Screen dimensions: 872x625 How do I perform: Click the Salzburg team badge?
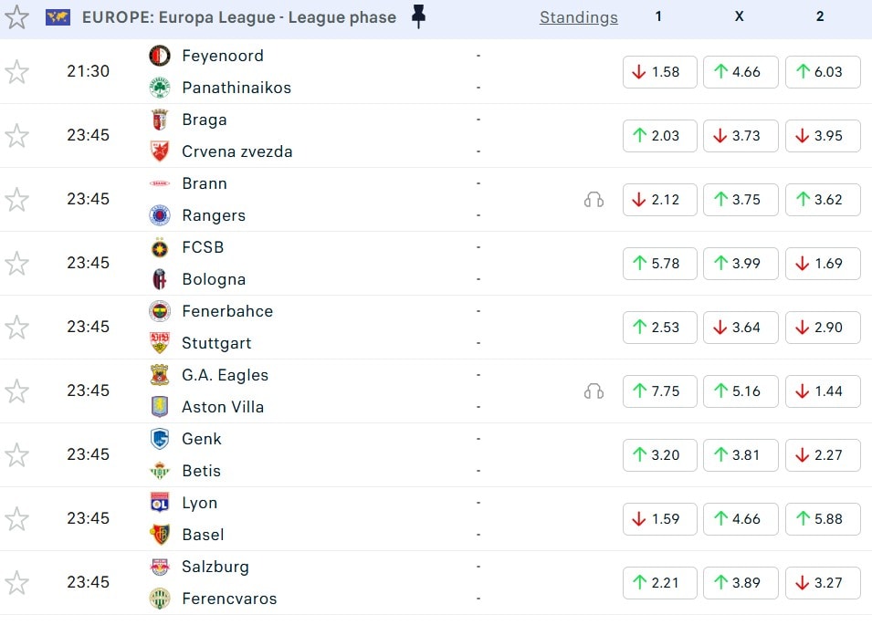(160, 567)
